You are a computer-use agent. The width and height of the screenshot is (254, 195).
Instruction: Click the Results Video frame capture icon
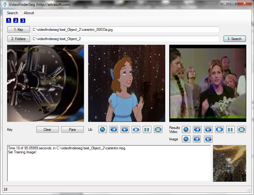click(x=242, y=130)
